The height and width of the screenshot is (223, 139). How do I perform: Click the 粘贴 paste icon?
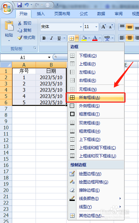pos(9,26)
